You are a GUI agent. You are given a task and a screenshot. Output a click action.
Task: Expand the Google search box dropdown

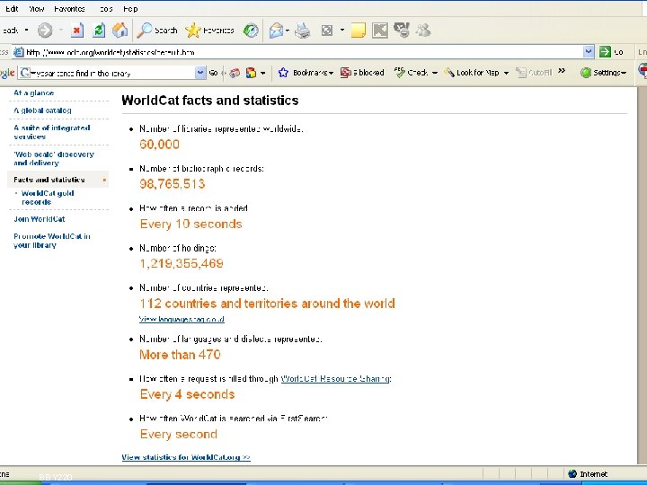click(x=200, y=73)
